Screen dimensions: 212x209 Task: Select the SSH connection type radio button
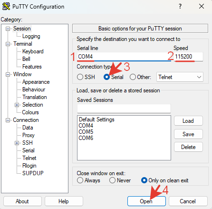click(80, 77)
